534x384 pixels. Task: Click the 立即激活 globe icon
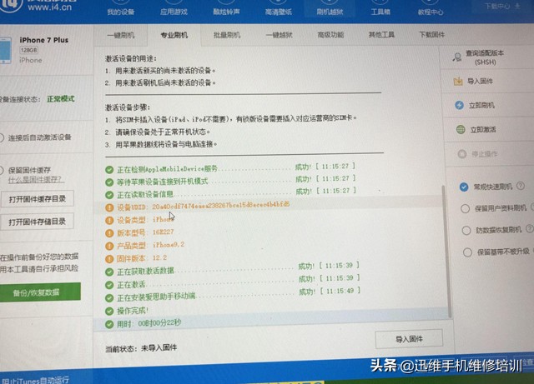click(x=461, y=130)
